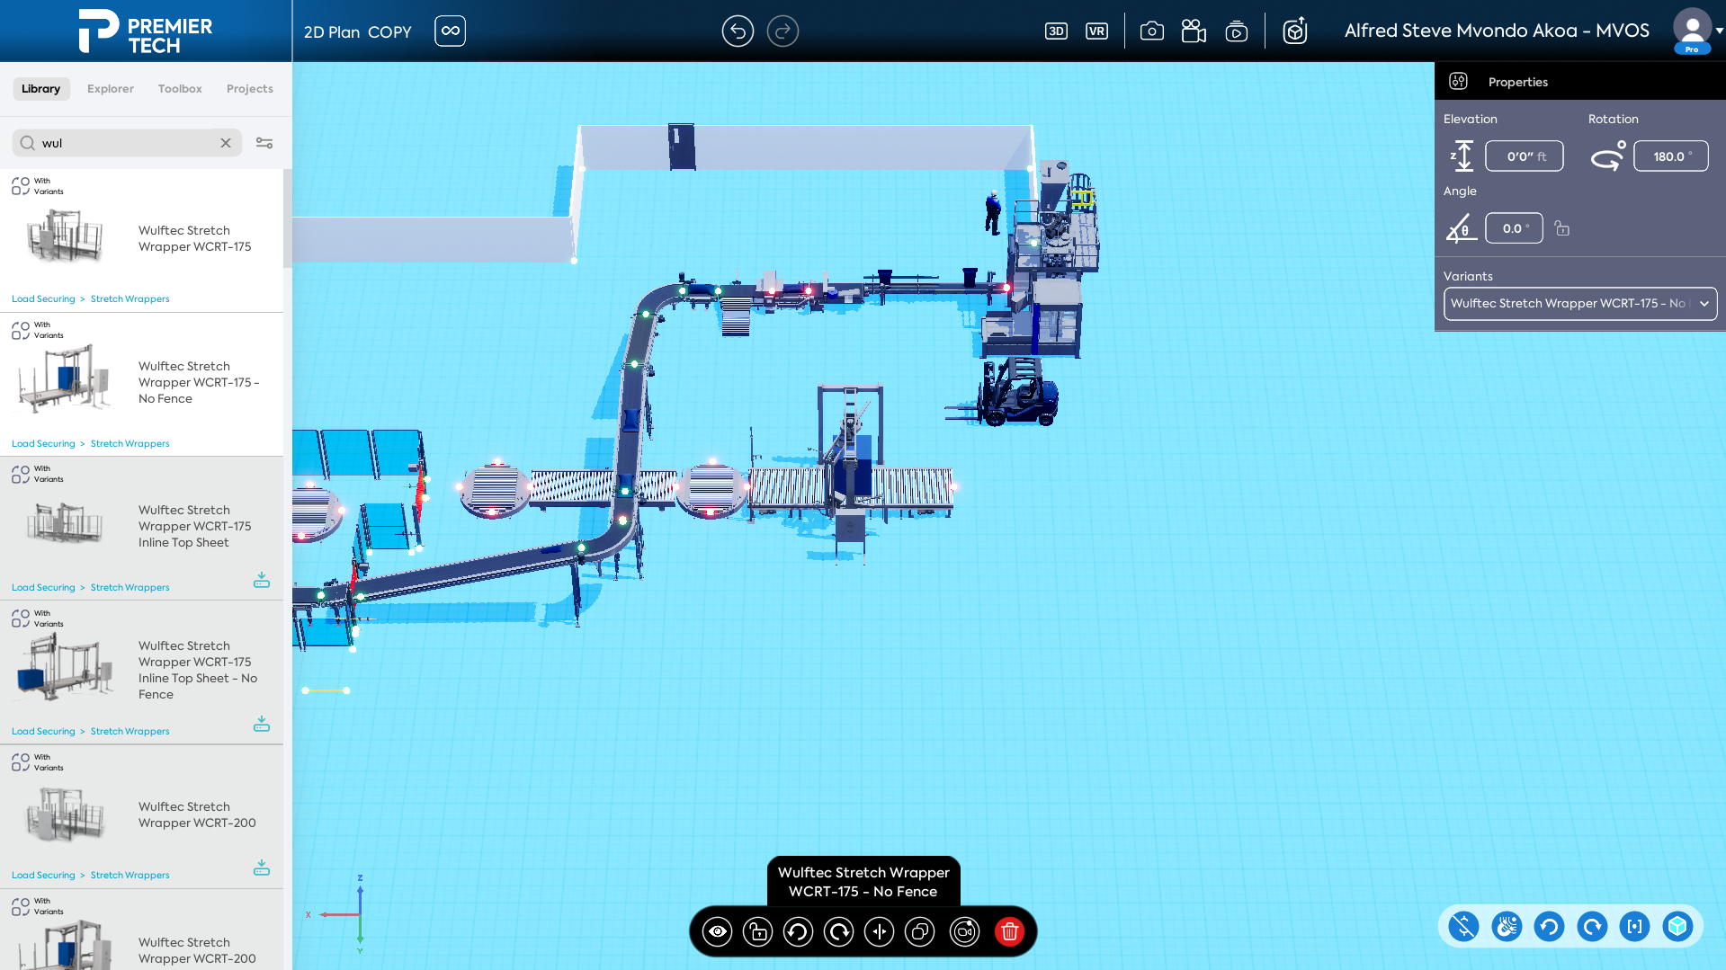Screen dimensions: 1726x970
Task: Toggle lock on the selected object
Action: coord(758,931)
